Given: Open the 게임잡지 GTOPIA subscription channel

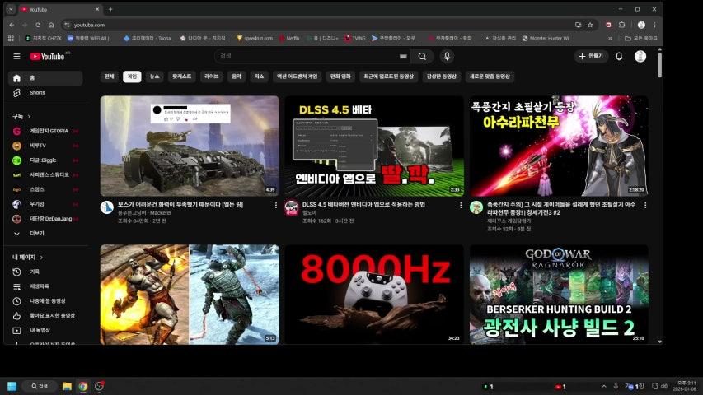Looking at the screenshot, I should pos(45,131).
